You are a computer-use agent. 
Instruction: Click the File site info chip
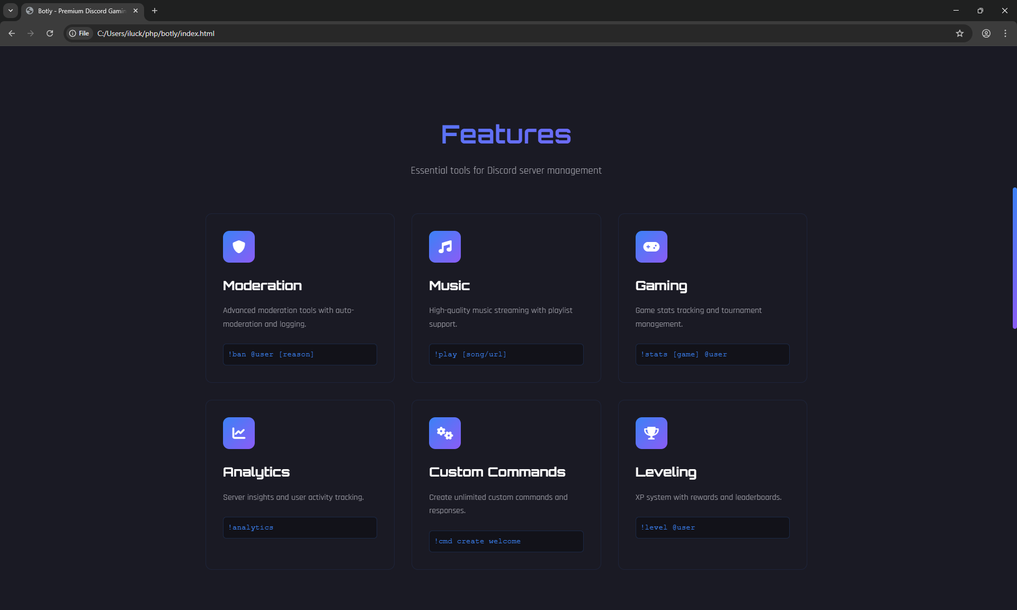[79, 33]
